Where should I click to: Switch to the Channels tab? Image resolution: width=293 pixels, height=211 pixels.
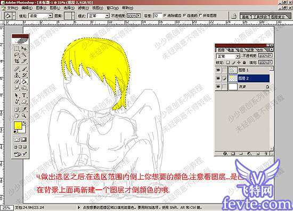230,50
